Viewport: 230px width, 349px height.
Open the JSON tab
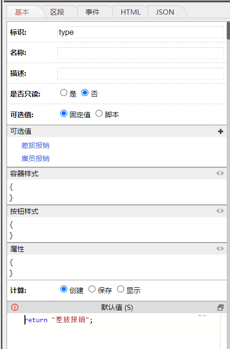[x=165, y=12]
